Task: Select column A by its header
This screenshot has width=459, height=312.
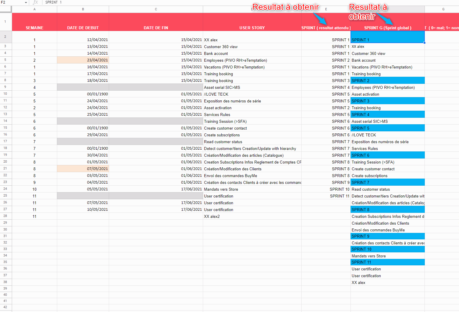Action: pyautogui.click(x=34, y=9)
